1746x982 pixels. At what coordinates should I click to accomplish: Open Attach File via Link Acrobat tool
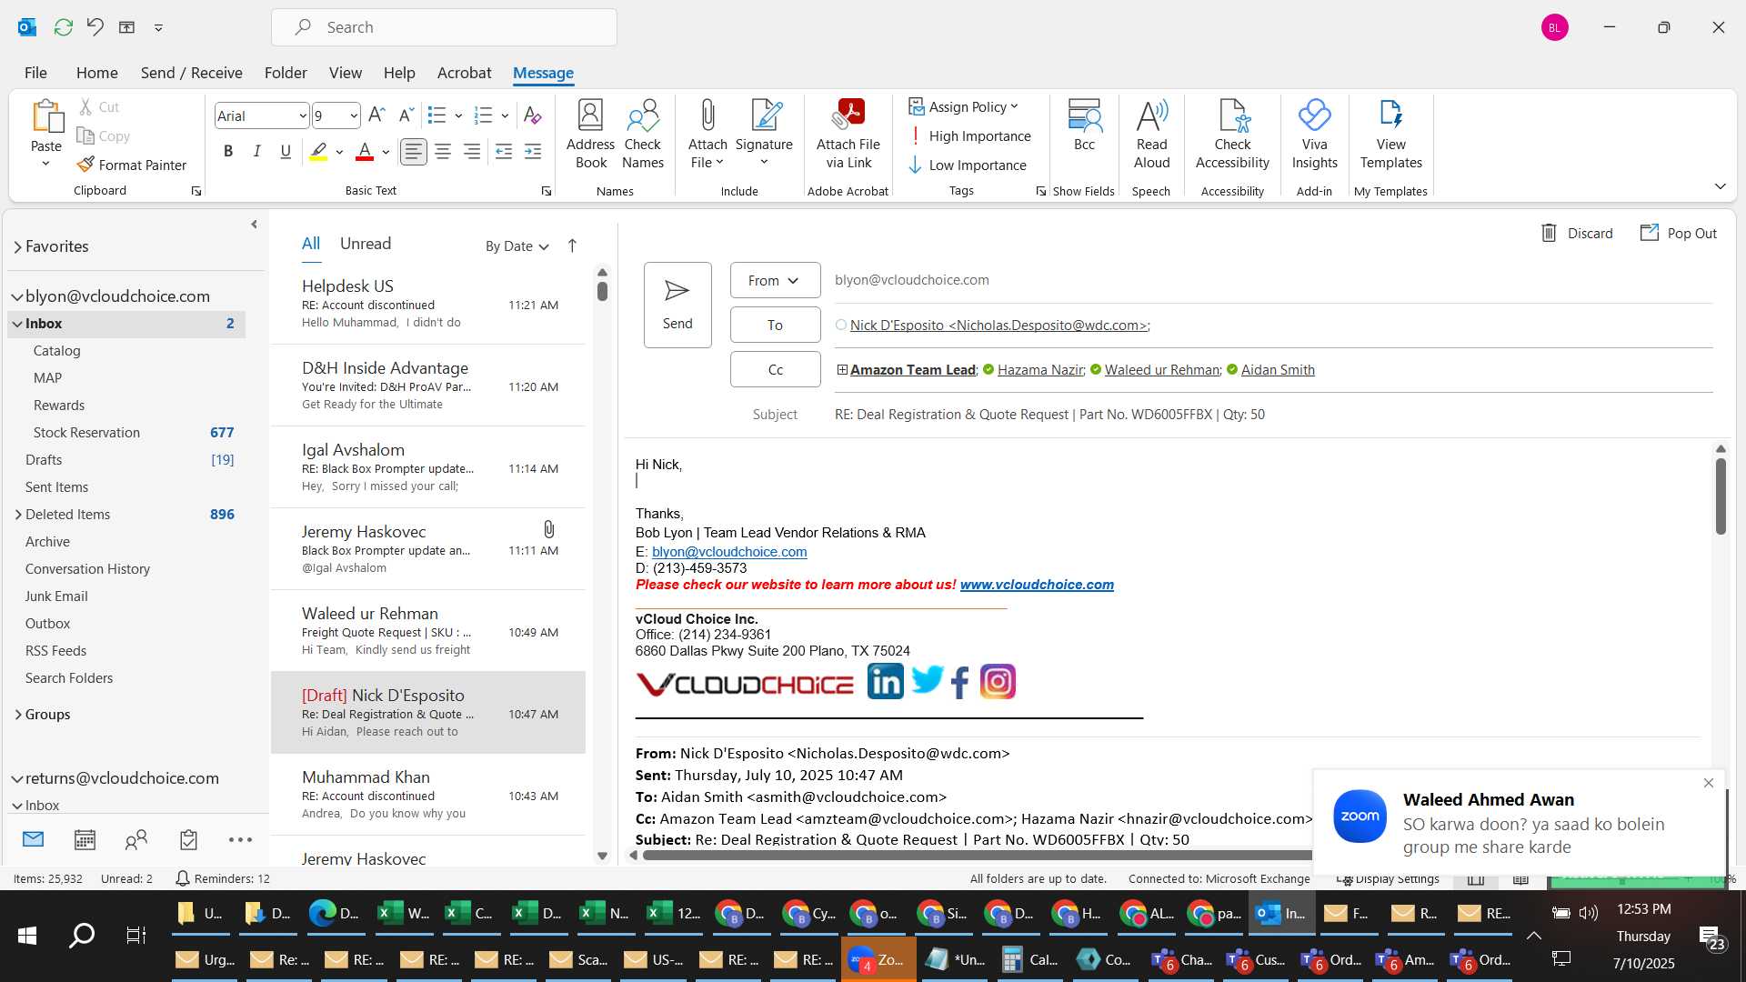(848, 135)
